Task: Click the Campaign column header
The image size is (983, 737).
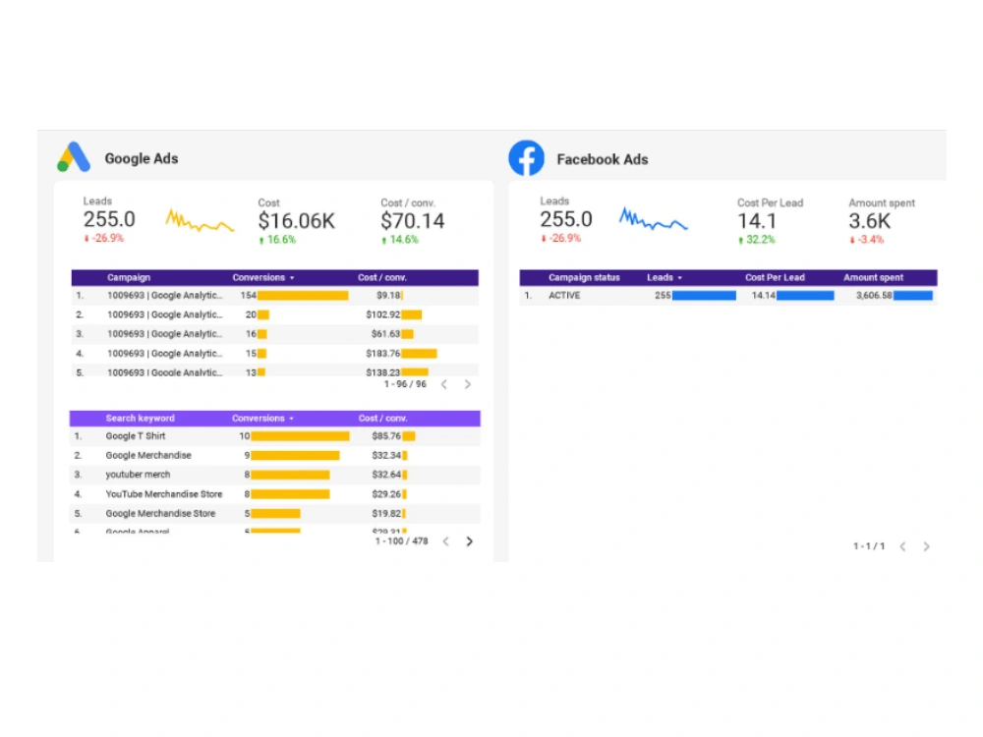Action: pyautogui.click(x=129, y=278)
